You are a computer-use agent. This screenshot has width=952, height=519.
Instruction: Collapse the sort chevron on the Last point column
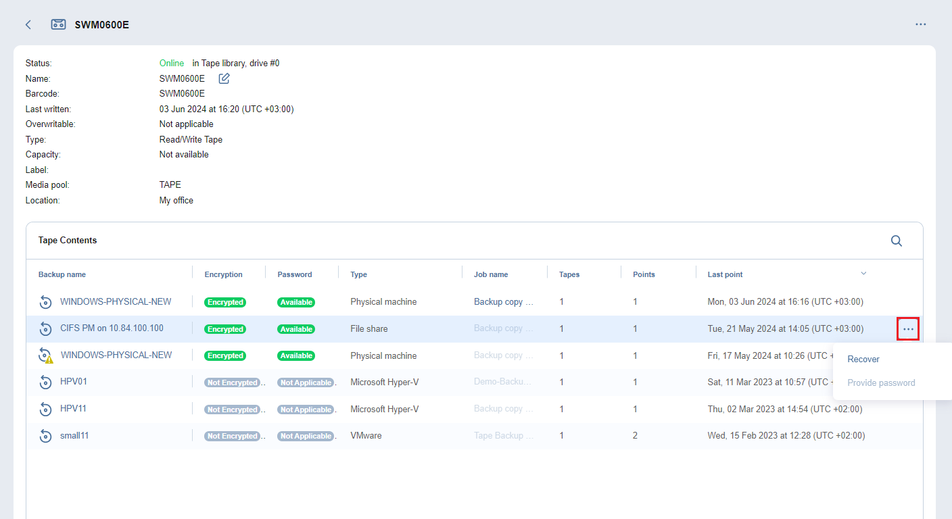coord(863,273)
